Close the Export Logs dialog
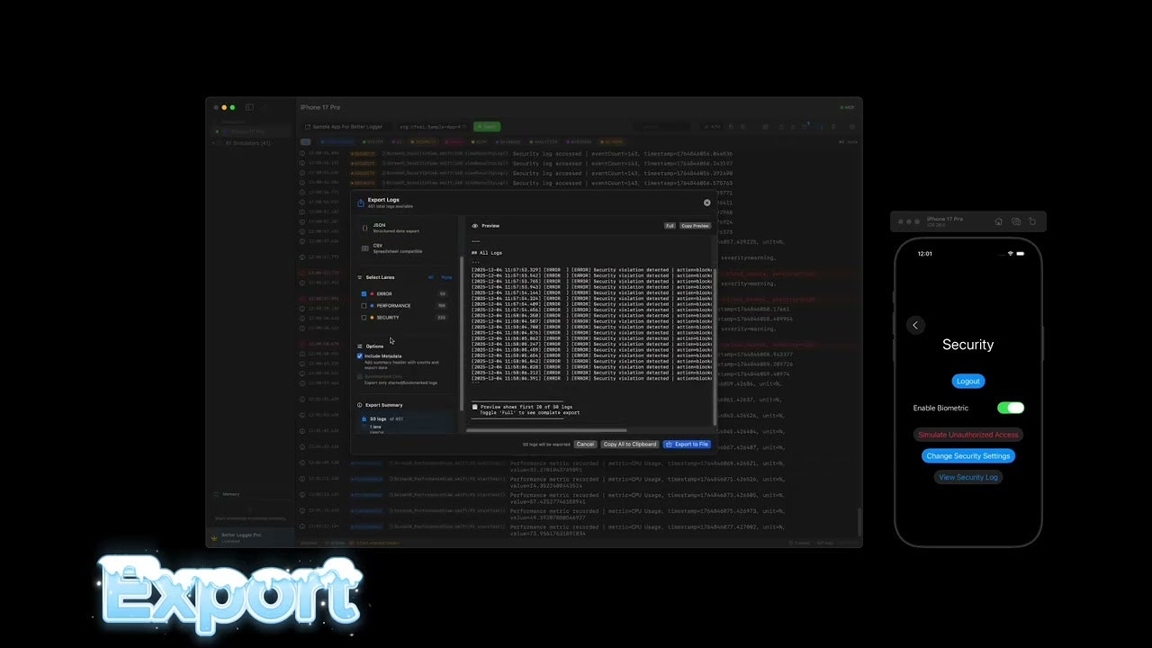This screenshot has width=1152, height=648. [x=706, y=202]
